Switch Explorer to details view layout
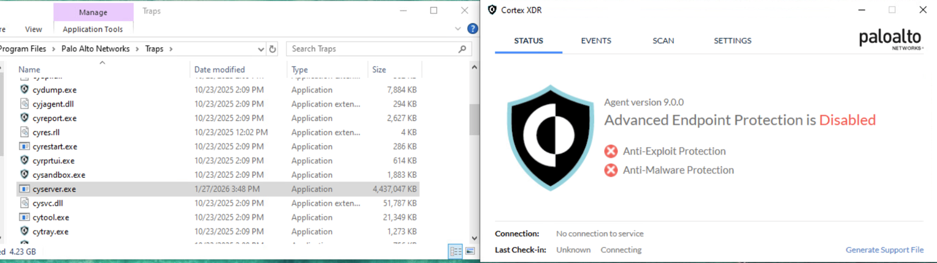Image resolution: width=937 pixels, height=263 pixels. coord(456,251)
